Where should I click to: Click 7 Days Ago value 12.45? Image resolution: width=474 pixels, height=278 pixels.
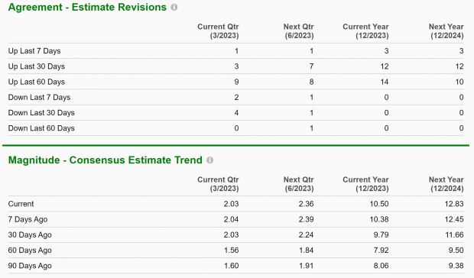click(454, 219)
